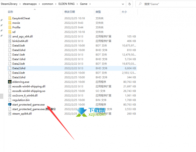Select the file name oo2core_6_win64.dll
The image size is (196, 152).
pyautogui.click(x=25, y=96)
